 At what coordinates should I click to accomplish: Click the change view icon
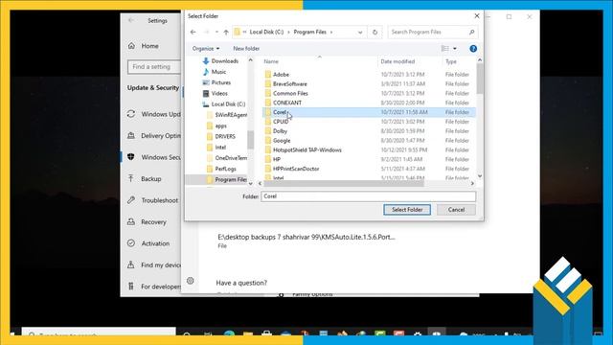click(x=444, y=49)
